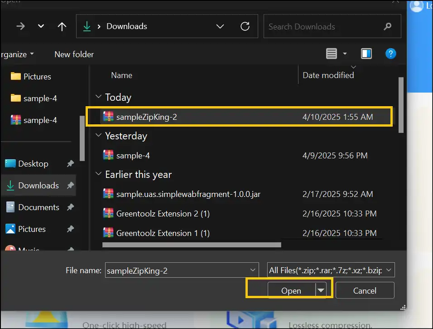
Task: Click the Desktop icon in sidebar
Action: click(10, 163)
